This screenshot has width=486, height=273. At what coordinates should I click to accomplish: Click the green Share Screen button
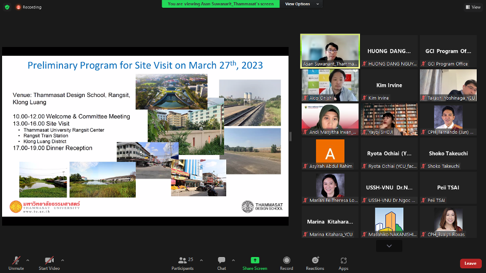255,263
